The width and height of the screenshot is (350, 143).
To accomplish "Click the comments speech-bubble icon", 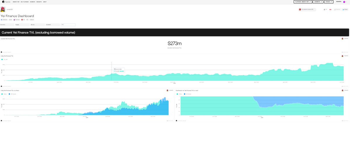I will [325, 9].
